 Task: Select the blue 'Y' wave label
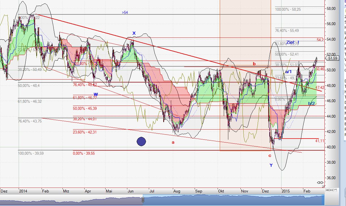click(x=271, y=165)
